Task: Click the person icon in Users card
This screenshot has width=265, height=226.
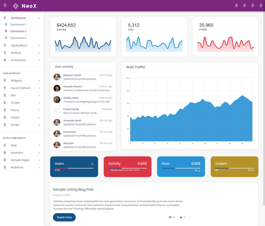Action: tap(92, 163)
